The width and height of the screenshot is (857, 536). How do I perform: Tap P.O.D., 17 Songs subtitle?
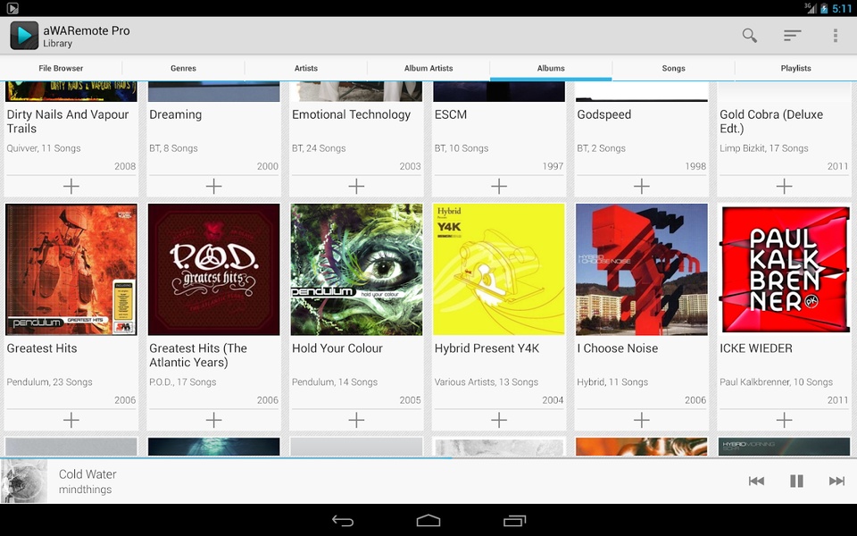tap(182, 382)
